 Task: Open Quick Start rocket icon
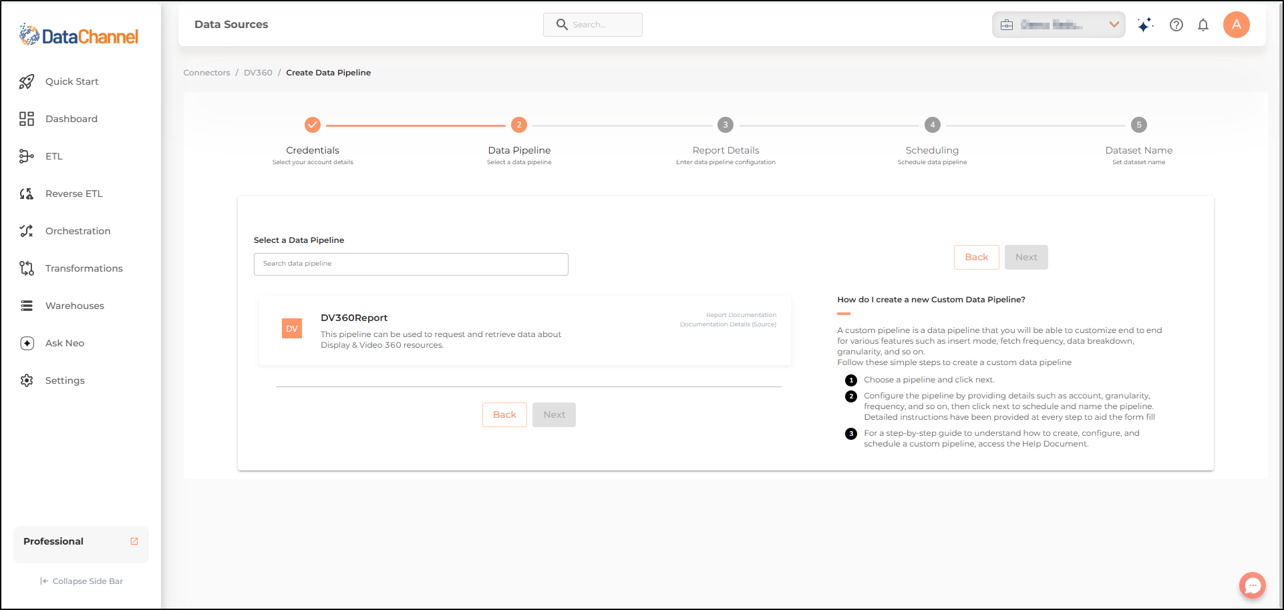[x=27, y=81]
